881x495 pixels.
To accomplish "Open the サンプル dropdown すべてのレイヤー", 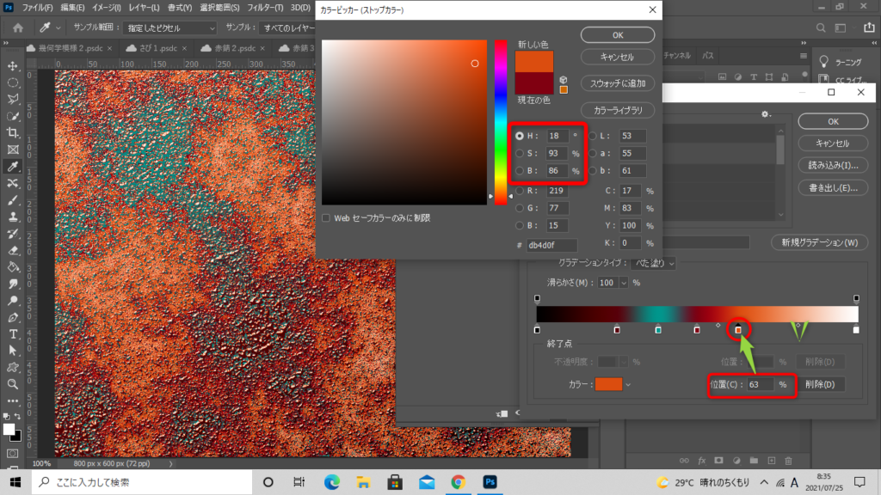I will pyautogui.click(x=287, y=27).
